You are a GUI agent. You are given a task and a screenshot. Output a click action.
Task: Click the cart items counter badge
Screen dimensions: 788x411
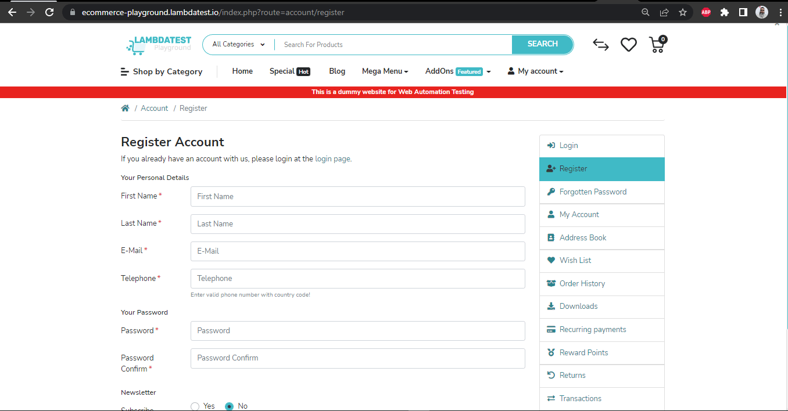(x=662, y=39)
